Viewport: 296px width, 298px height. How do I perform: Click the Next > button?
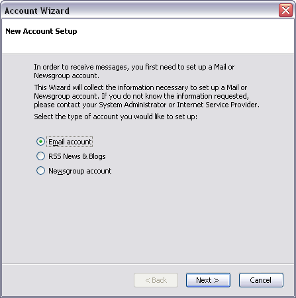point(208,280)
